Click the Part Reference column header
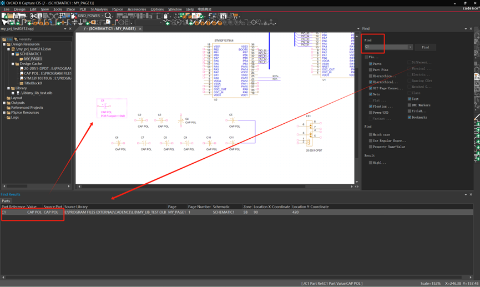The height and width of the screenshot is (287, 480). click(13, 207)
